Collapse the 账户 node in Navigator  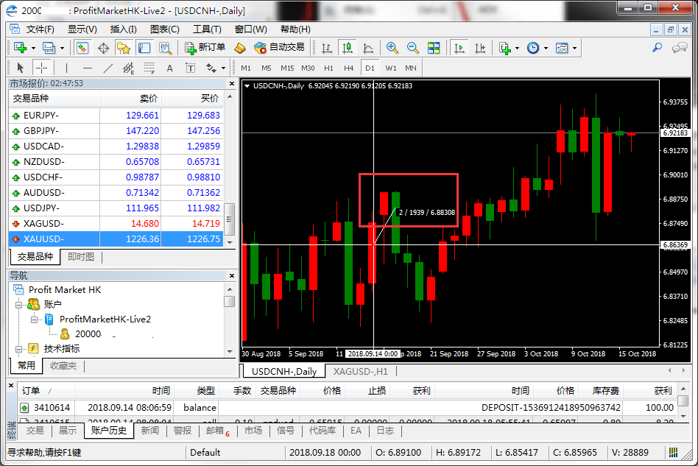[20, 304]
